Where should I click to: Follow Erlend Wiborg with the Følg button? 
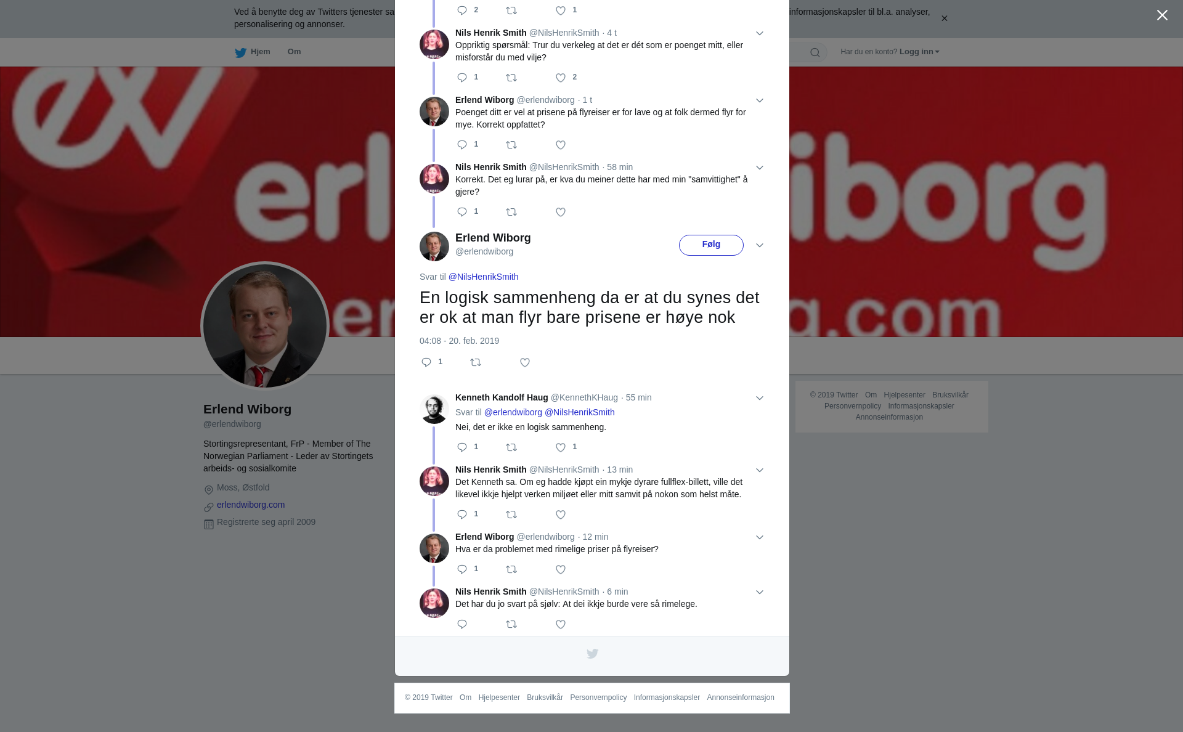711,245
